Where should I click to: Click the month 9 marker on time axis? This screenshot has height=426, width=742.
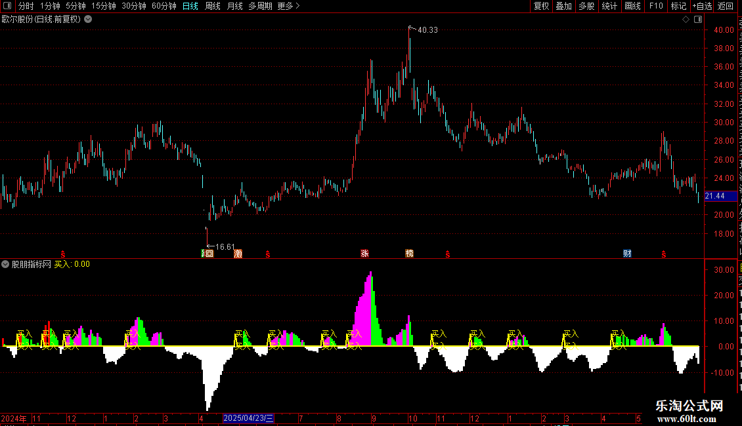(374, 419)
